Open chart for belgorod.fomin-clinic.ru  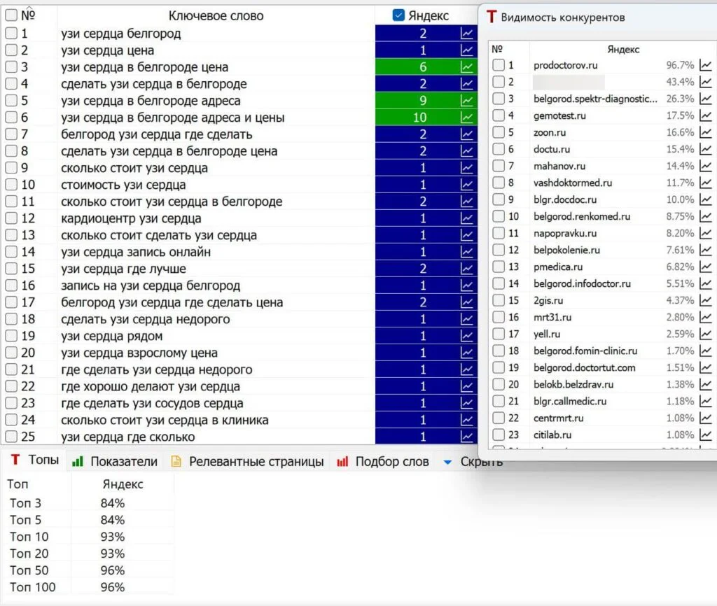[x=706, y=351]
